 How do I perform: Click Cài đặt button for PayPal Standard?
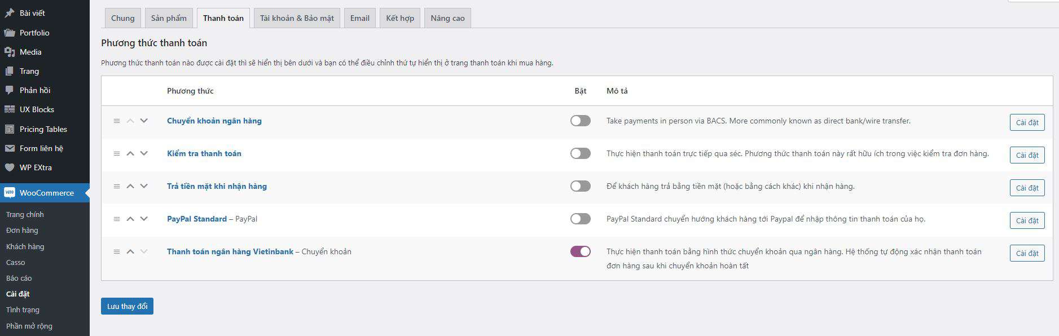(x=1027, y=220)
